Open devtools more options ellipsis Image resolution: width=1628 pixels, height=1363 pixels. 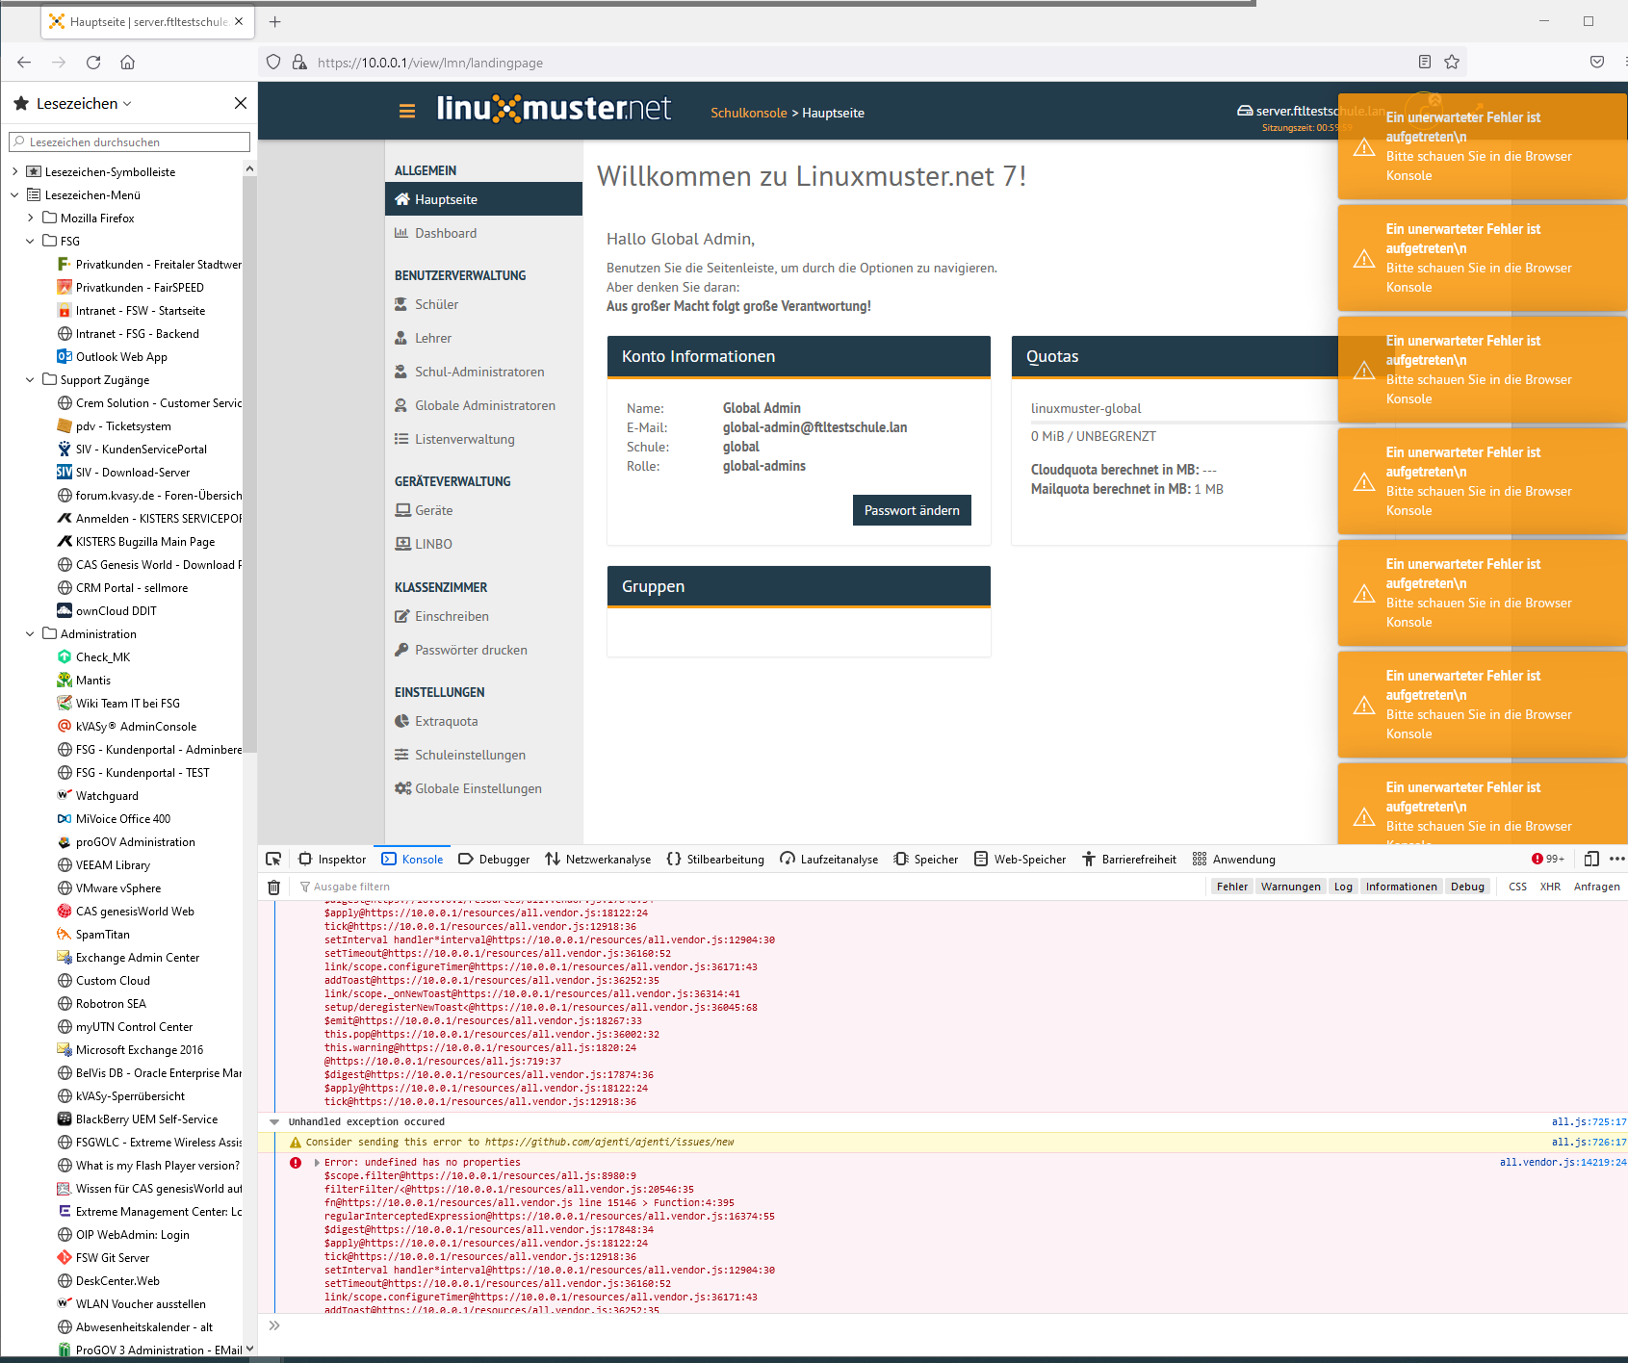pyautogui.click(x=1616, y=860)
